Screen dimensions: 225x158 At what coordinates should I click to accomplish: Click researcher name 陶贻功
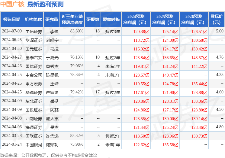(x=52, y=145)
